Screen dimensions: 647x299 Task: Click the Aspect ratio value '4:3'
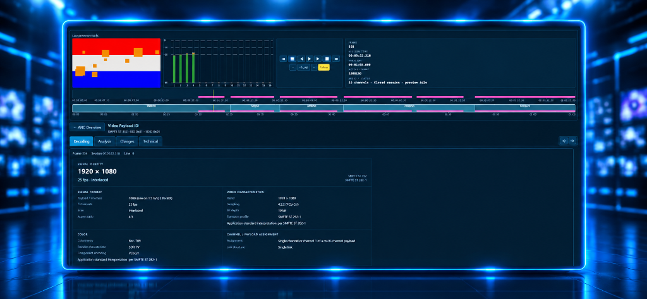[131, 216]
